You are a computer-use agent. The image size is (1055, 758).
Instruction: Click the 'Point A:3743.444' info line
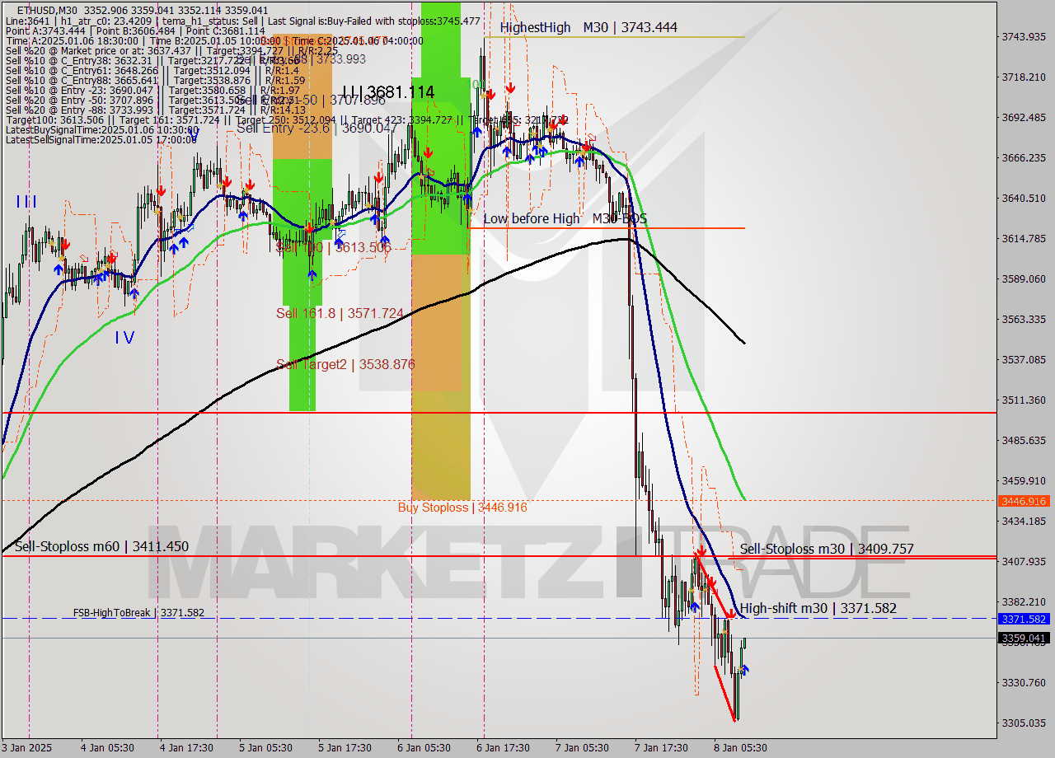point(135,30)
